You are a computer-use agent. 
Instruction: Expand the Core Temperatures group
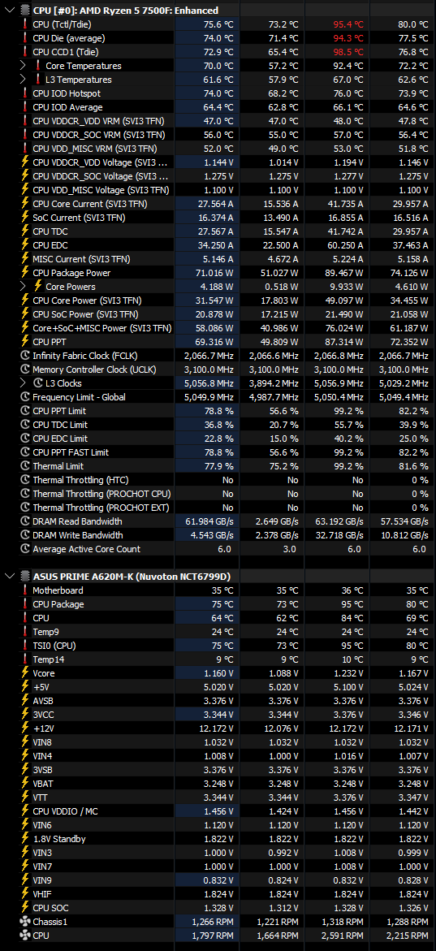click(x=23, y=66)
